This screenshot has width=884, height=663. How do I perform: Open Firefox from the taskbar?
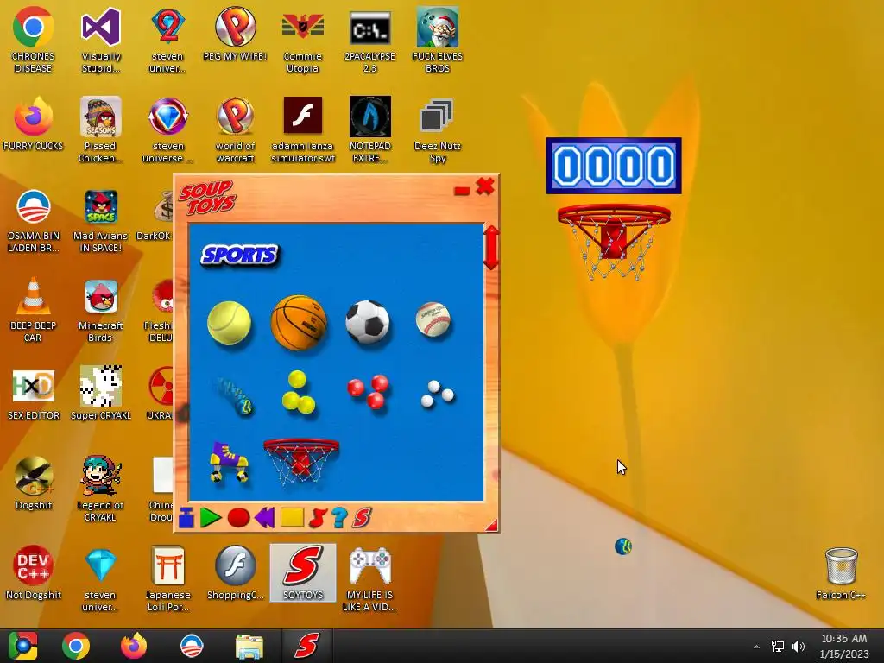(134, 646)
